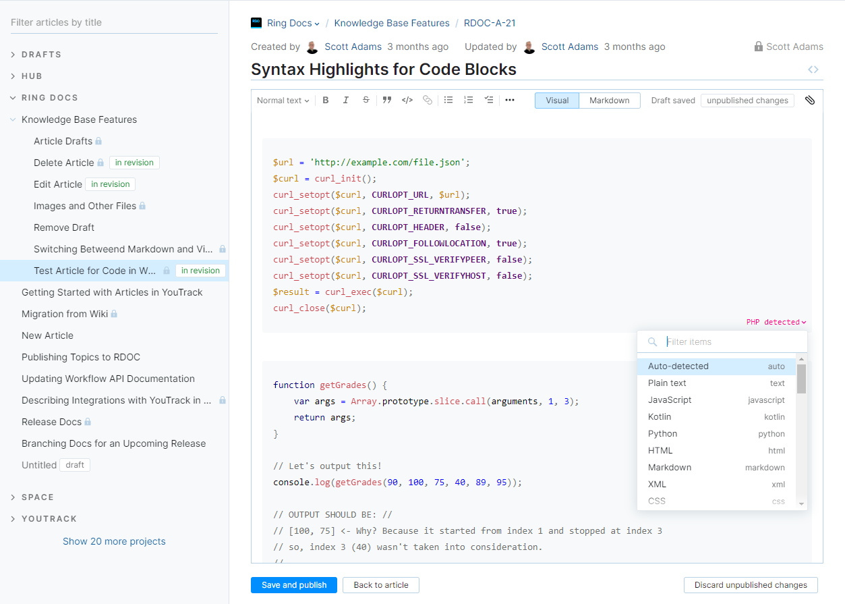The height and width of the screenshot is (604, 845).
Task: Open the Normal text style dropdown
Action: click(x=283, y=100)
